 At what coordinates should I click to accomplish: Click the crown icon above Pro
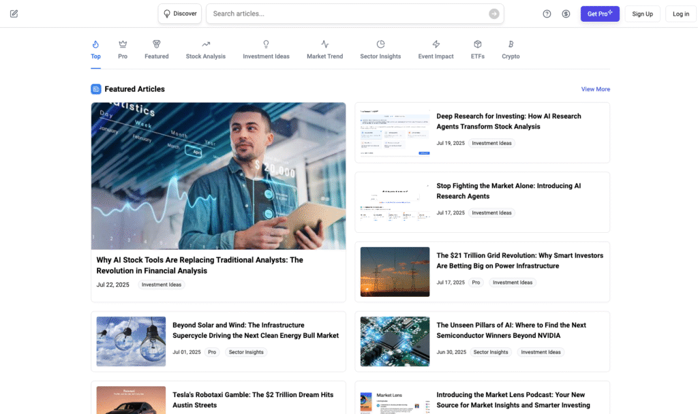click(x=123, y=42)
